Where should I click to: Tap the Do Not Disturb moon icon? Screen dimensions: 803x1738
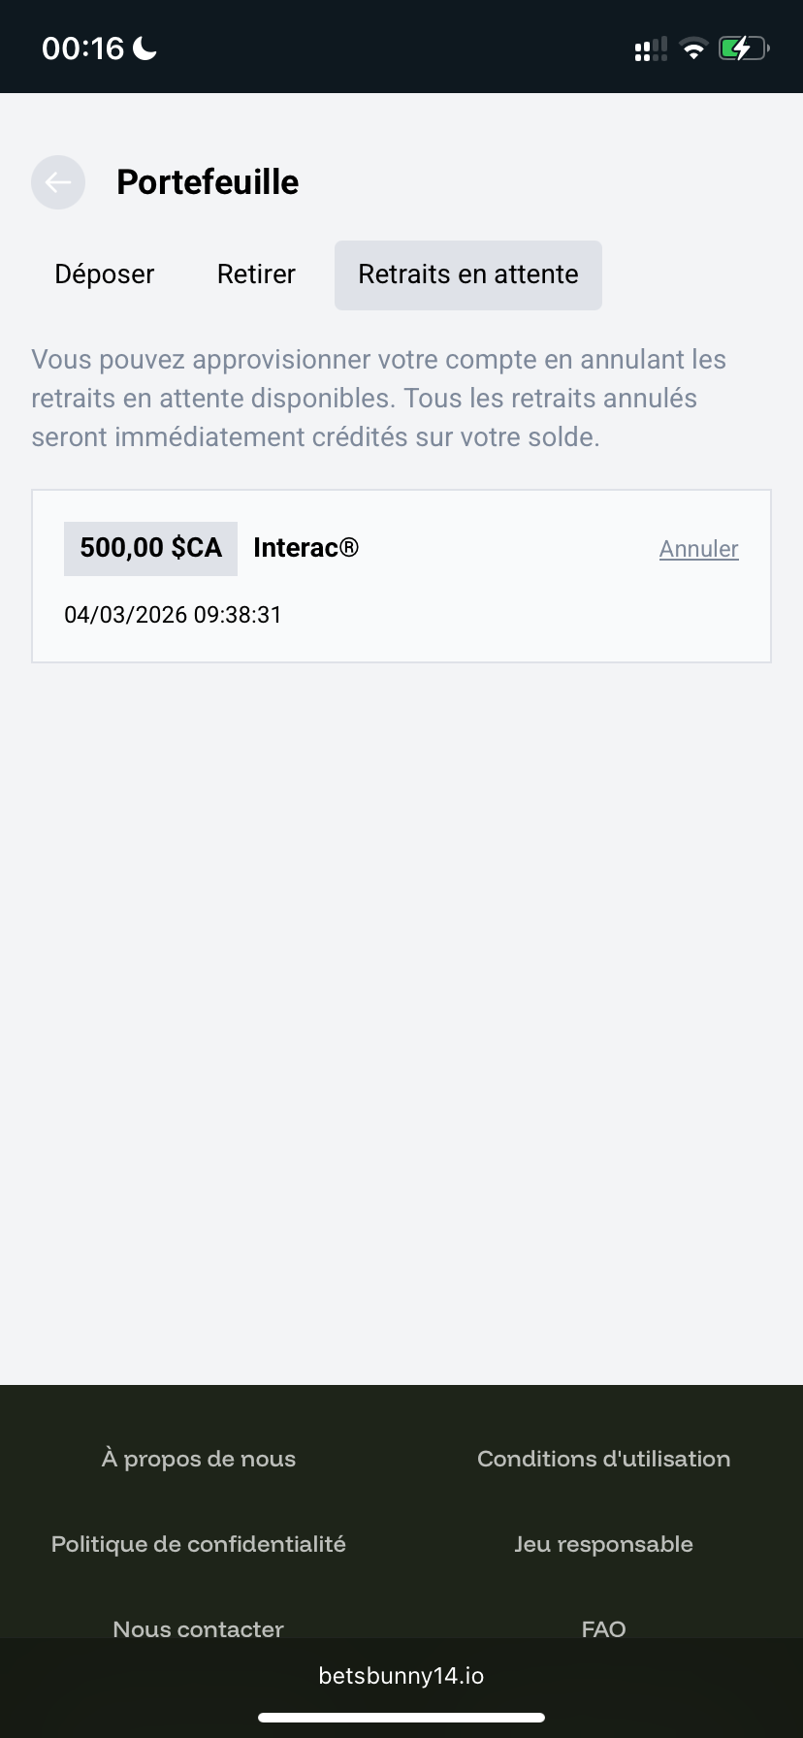[x=145, y=48]
